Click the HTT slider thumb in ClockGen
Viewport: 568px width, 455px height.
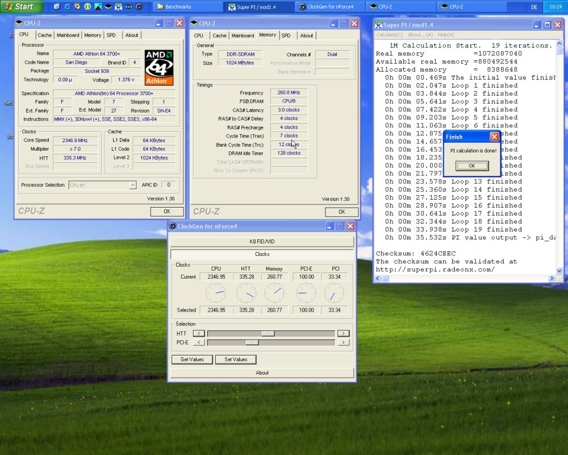tap(268, 333)
